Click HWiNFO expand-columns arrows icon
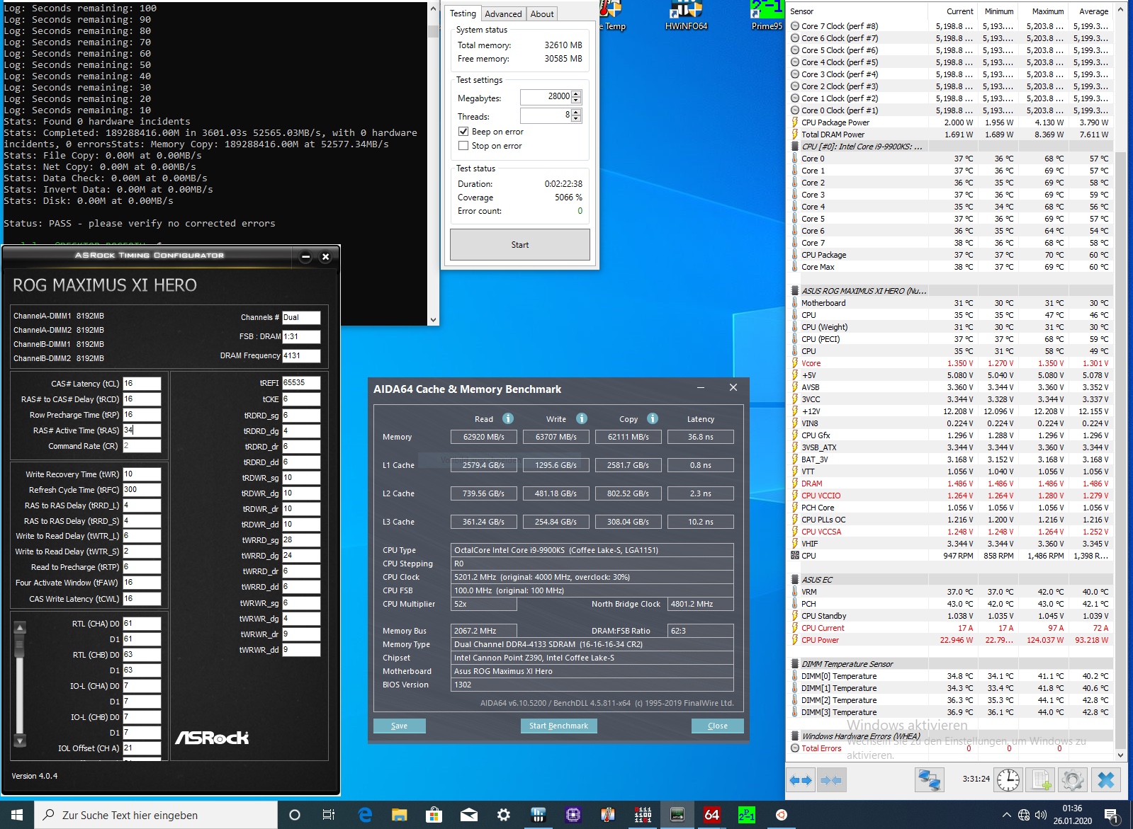 coord(801,780)
